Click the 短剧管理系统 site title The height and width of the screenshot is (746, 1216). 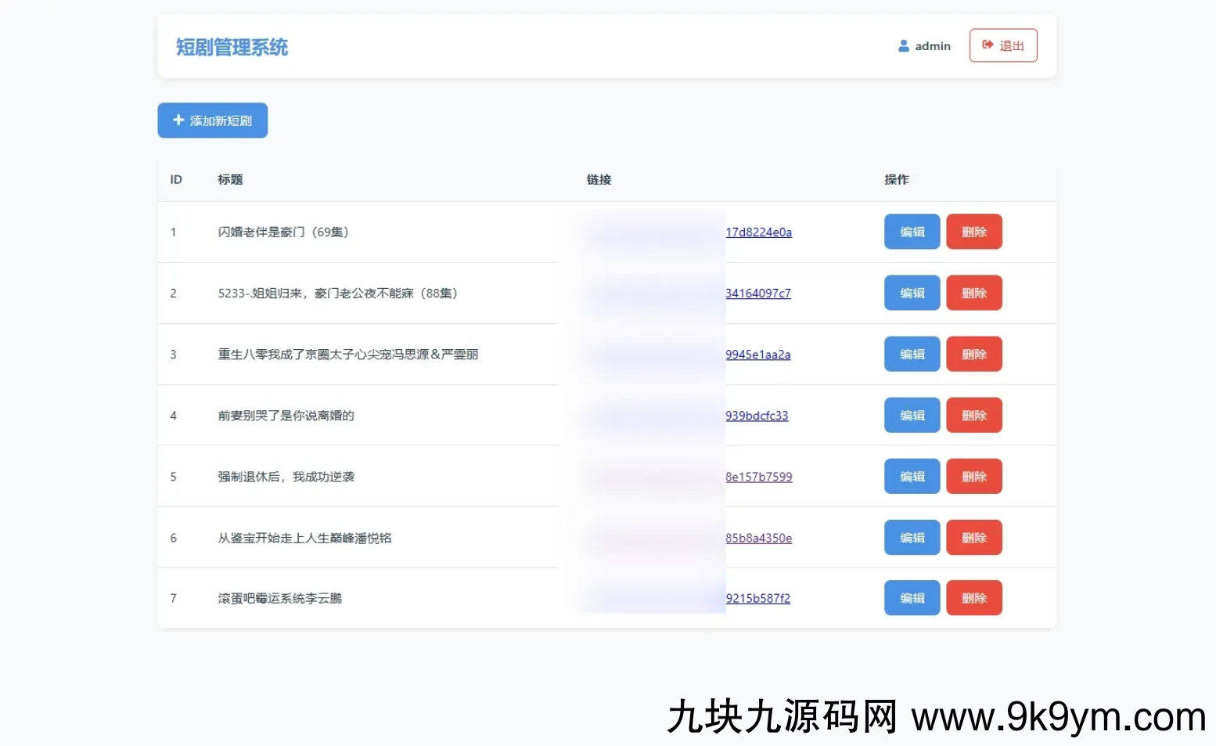(x=232, y=47)
